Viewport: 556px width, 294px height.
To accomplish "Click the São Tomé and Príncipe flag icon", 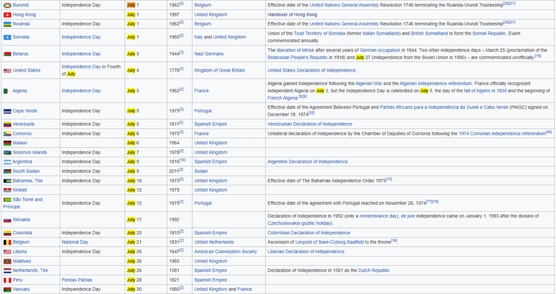I will point(7,200).
